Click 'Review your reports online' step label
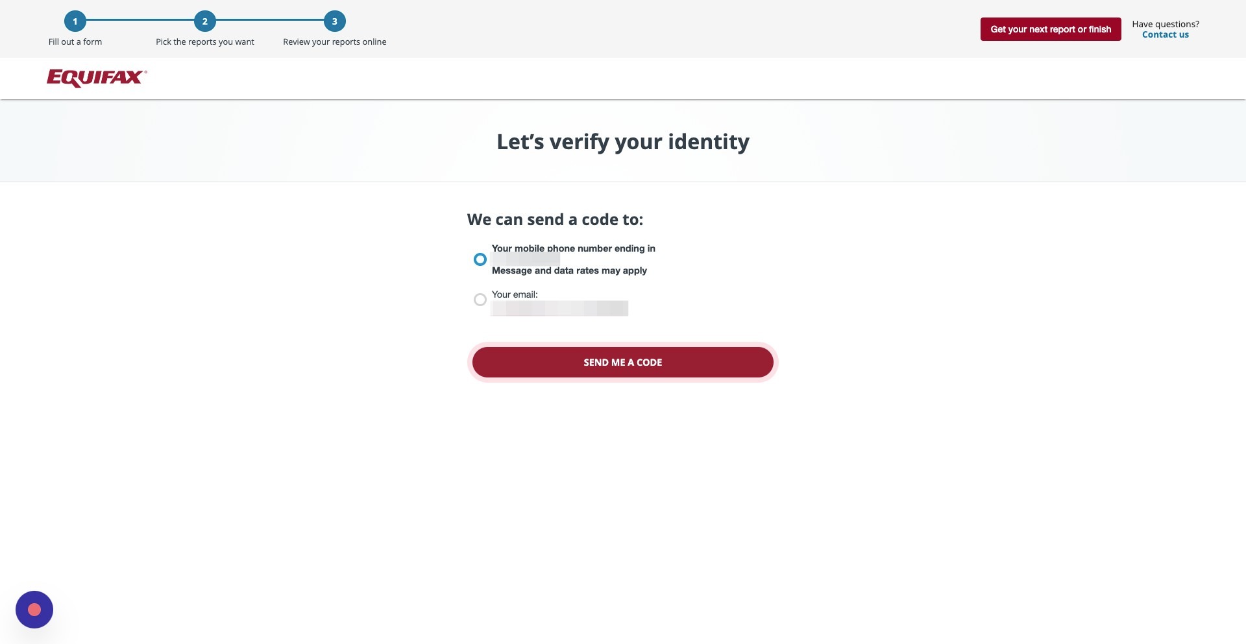The height and width of the screenshot is (644, 1246). coord(335,42)
